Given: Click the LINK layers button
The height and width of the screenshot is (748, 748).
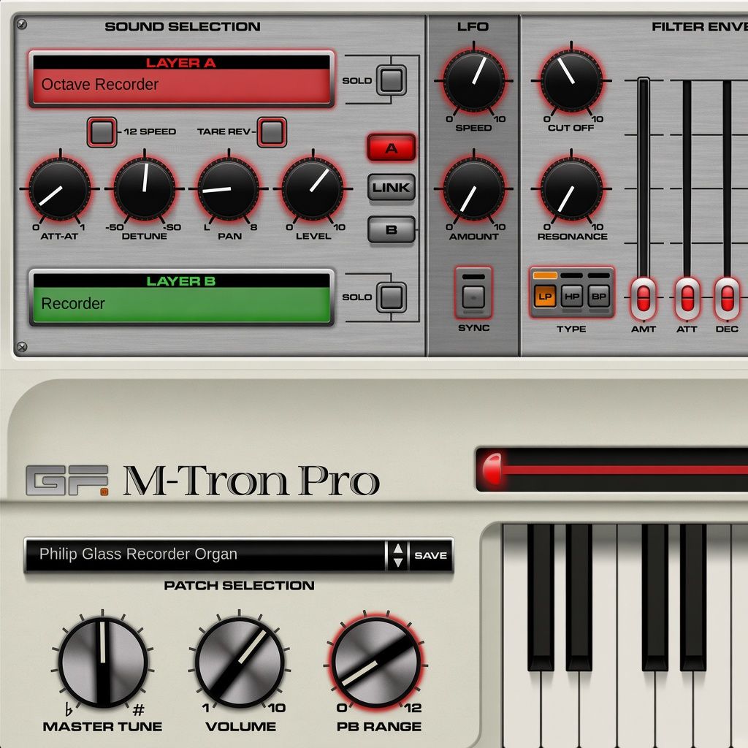Looking at the screenshot, I should tap(392, 188).
